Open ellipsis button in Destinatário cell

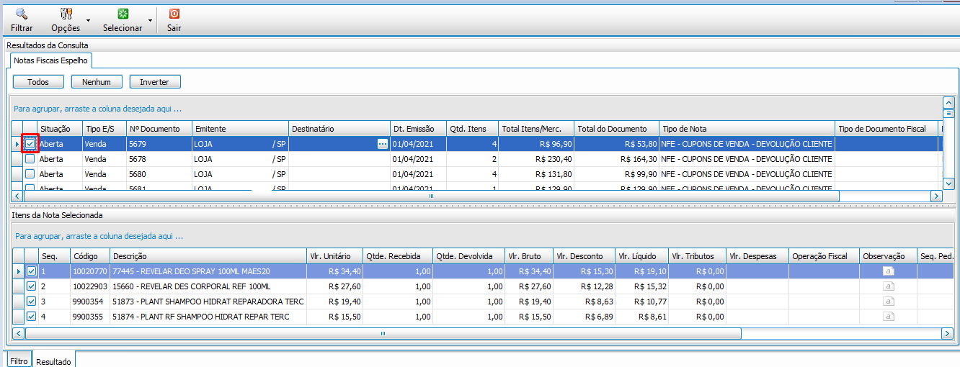point(383,144)
